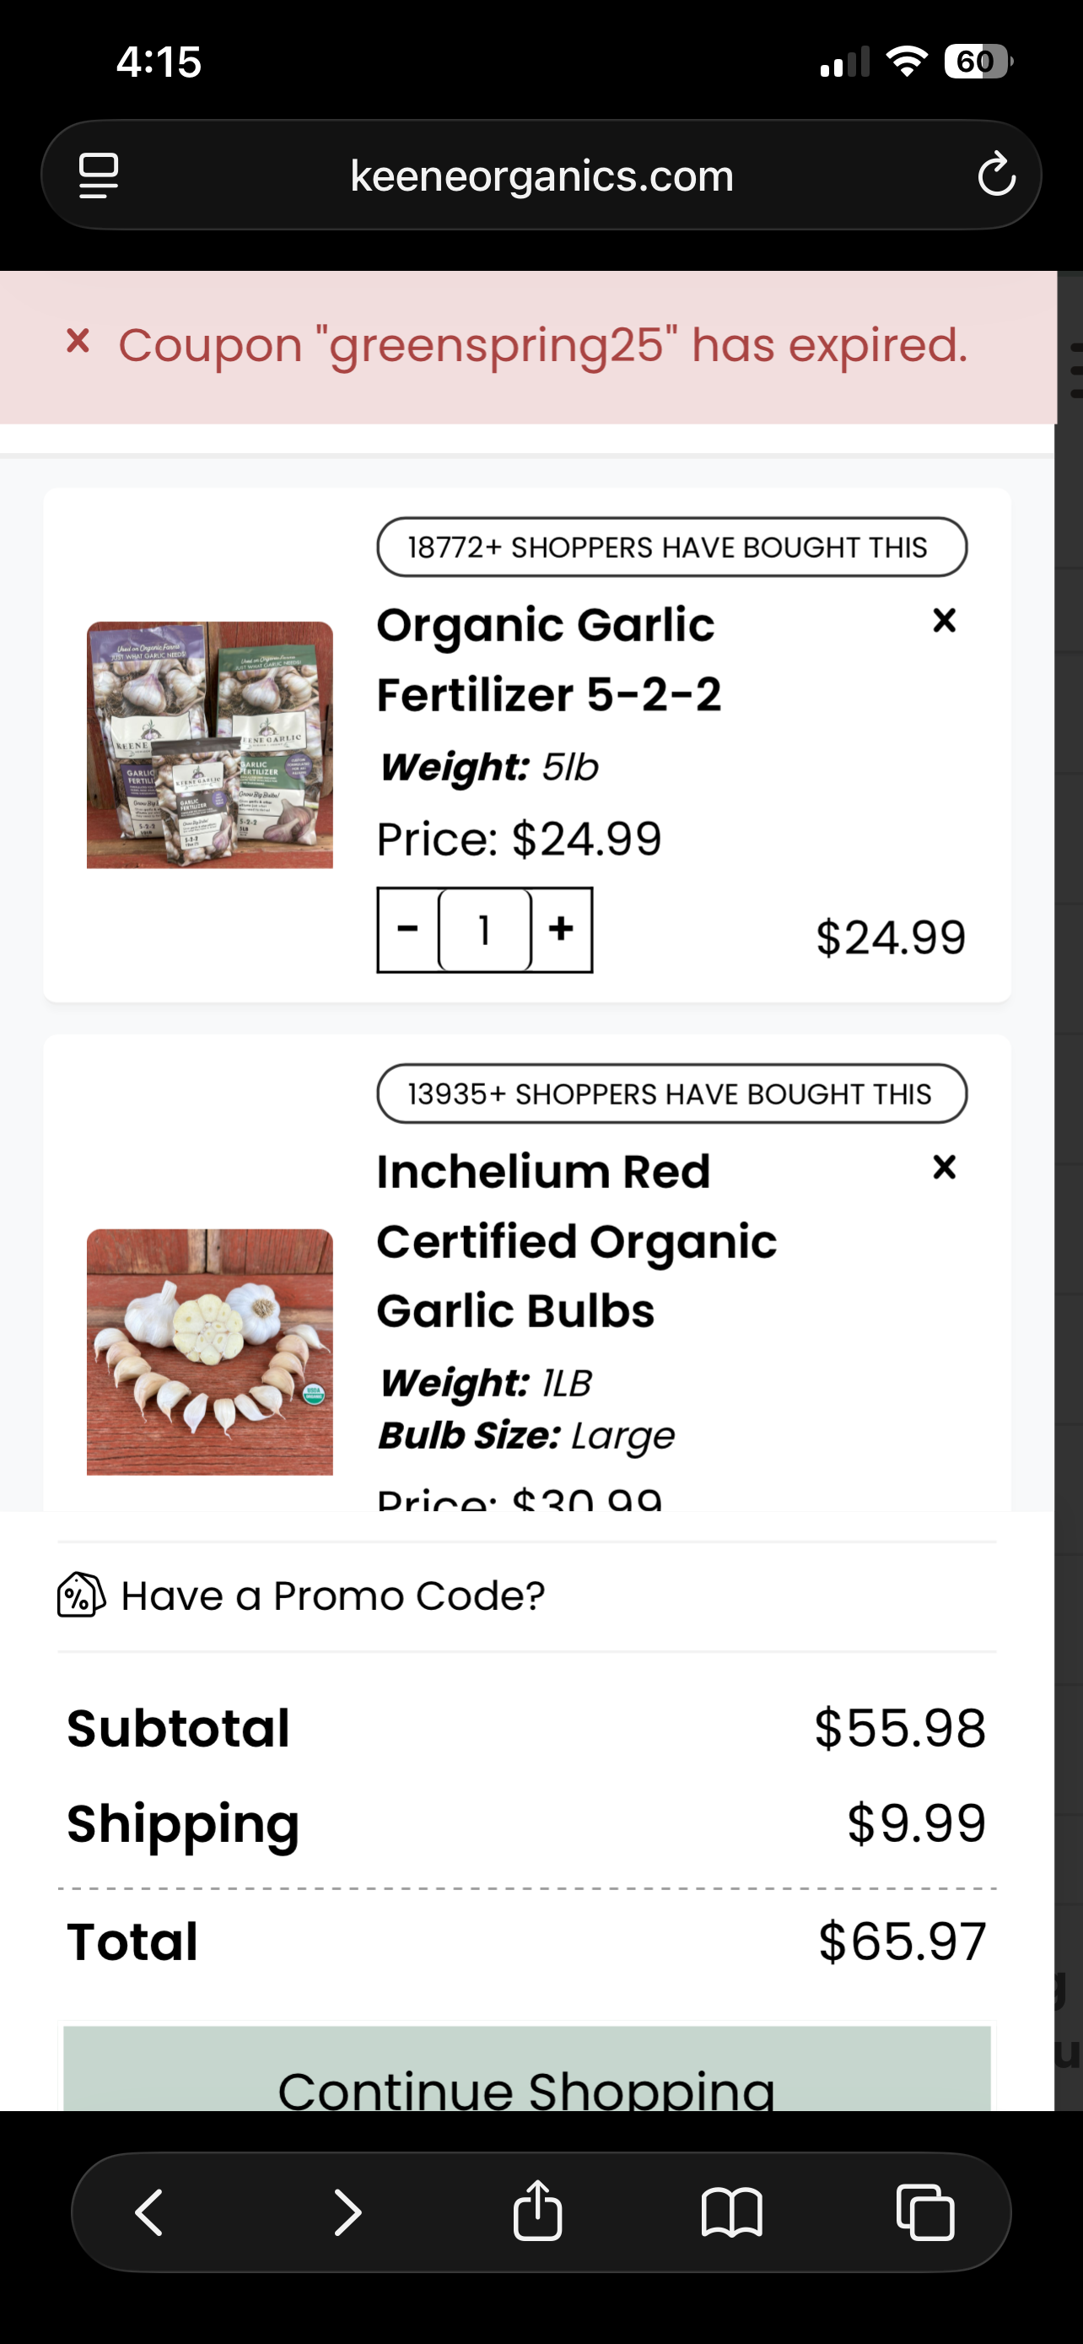
Task: Go back with Safari back arrow
Action: [x=149, y=2212]
